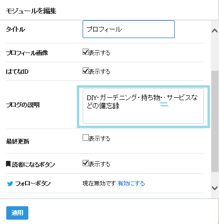Screen dimensions: 219x224
Task: Click the scrollbar up arrow
Action: [215, 30]
